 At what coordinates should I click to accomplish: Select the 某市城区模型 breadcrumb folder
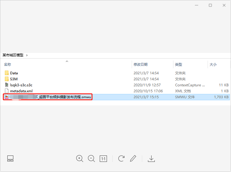click(x=13, y=55)
